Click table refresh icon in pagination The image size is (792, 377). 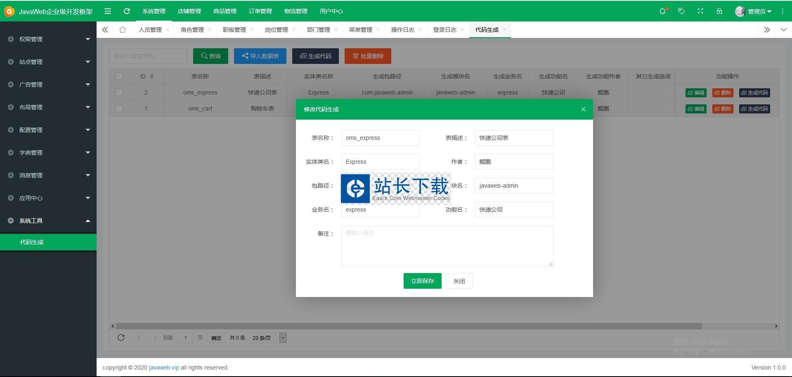[121, 338]
